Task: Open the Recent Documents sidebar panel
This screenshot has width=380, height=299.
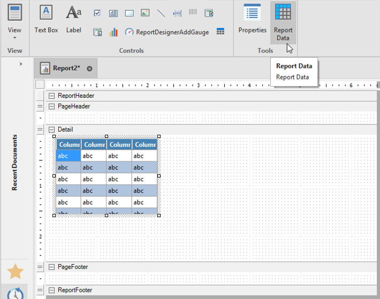Action: tap(14, 163)
